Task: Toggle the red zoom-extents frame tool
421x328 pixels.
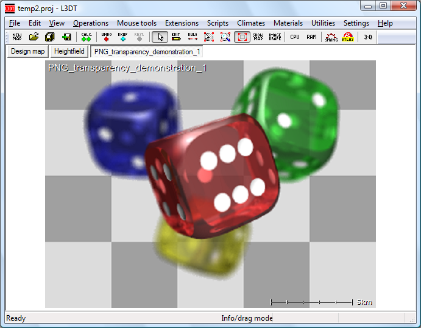Action: point(242,37)
